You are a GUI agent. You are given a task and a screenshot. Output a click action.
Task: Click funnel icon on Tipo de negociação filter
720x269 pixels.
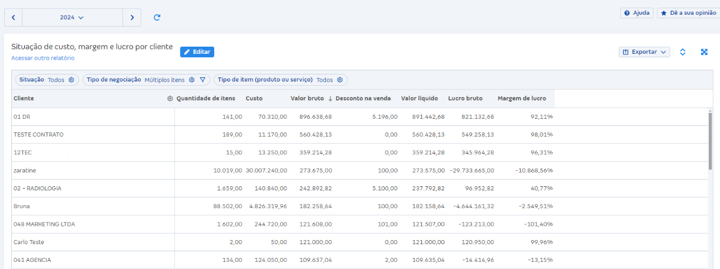[202, 80]
